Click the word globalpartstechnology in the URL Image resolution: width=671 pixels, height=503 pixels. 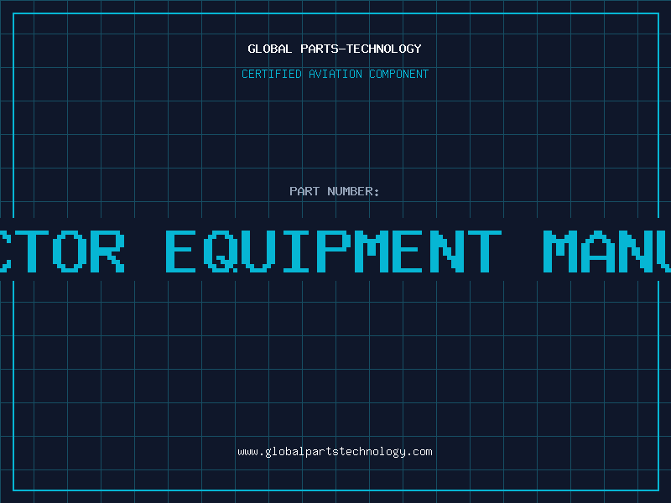335,452
